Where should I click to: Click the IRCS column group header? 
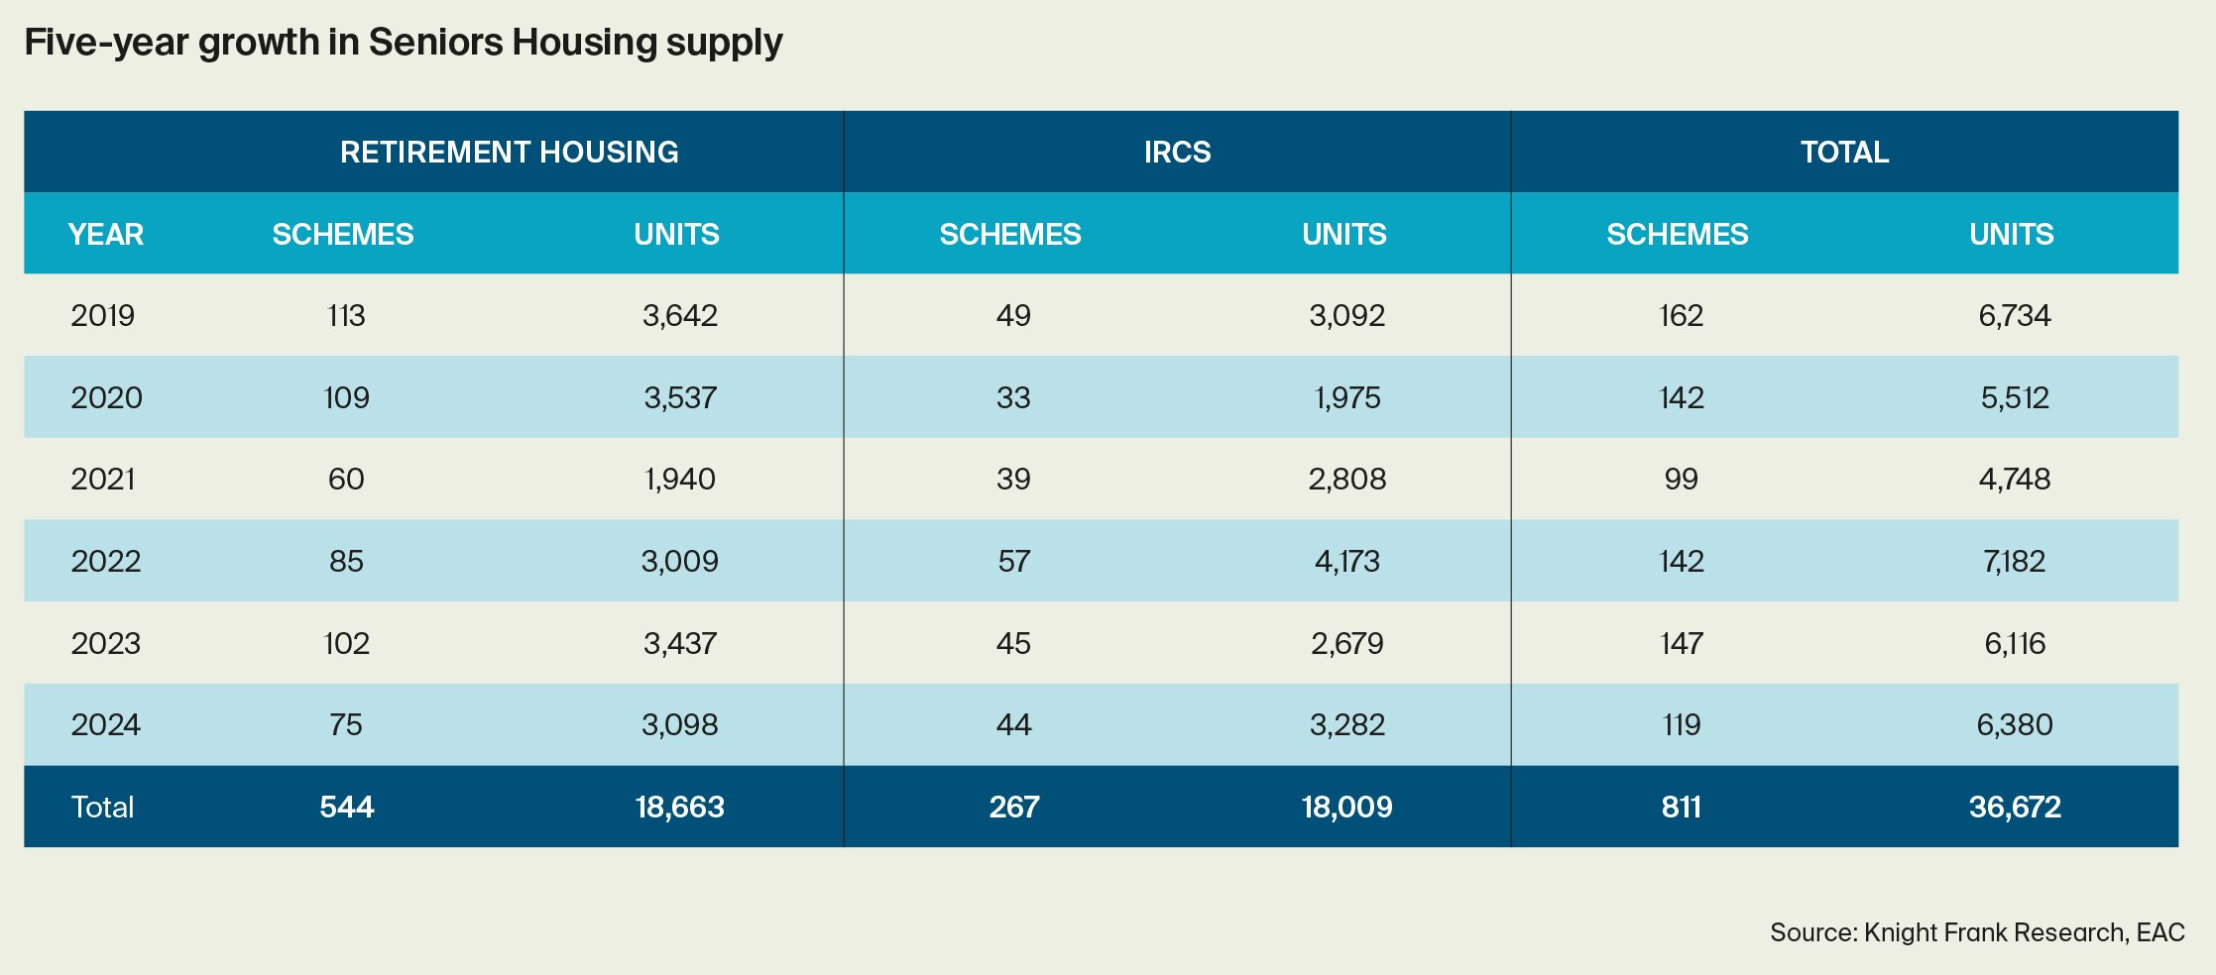(x=1177, y=152)
